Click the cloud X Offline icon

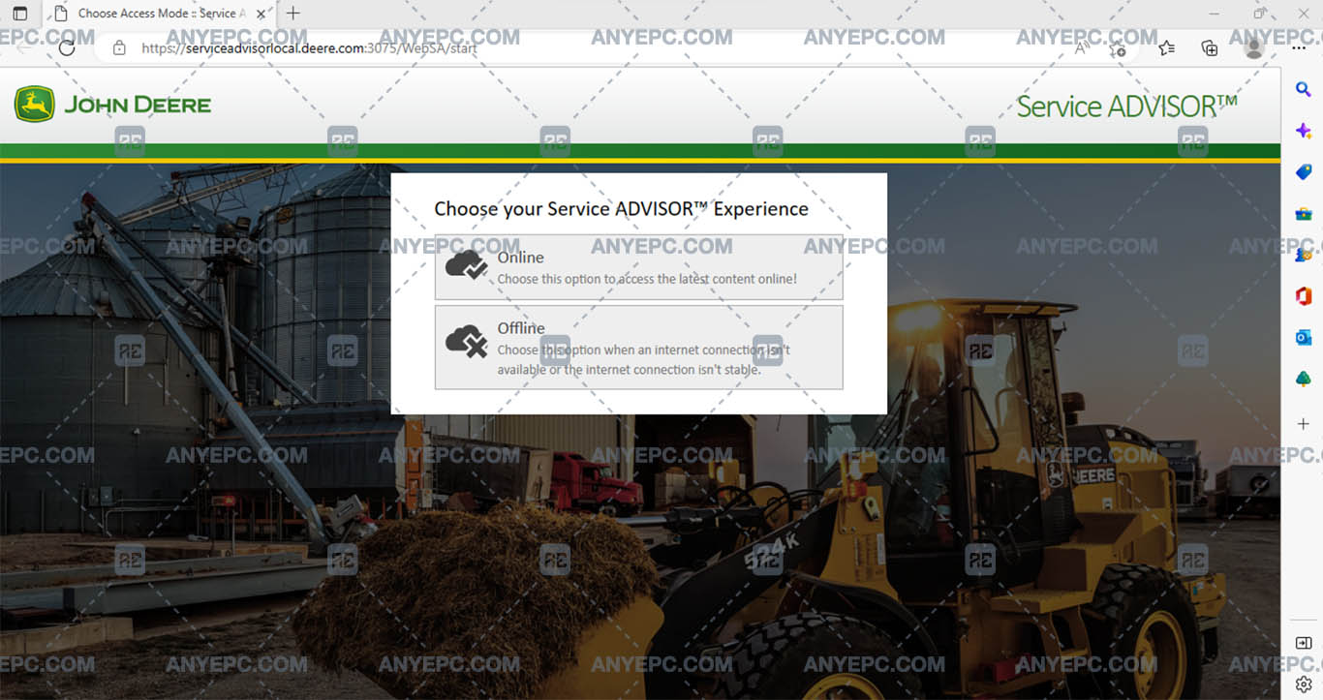[x=466, y=342]
